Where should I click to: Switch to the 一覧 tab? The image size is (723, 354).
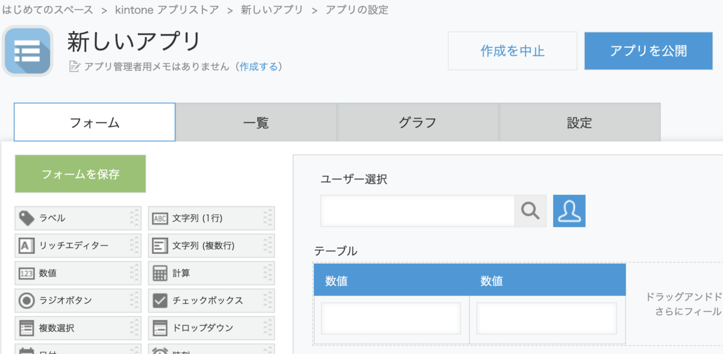click(255, 122)
